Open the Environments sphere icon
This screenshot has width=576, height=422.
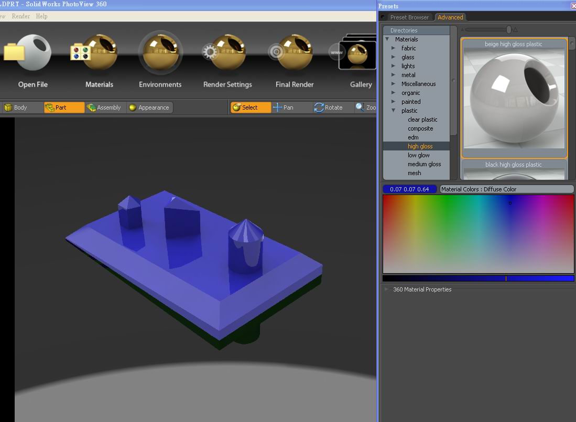[160, 52]
